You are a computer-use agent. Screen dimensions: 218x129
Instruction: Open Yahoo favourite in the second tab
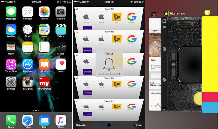click(87, 50)
